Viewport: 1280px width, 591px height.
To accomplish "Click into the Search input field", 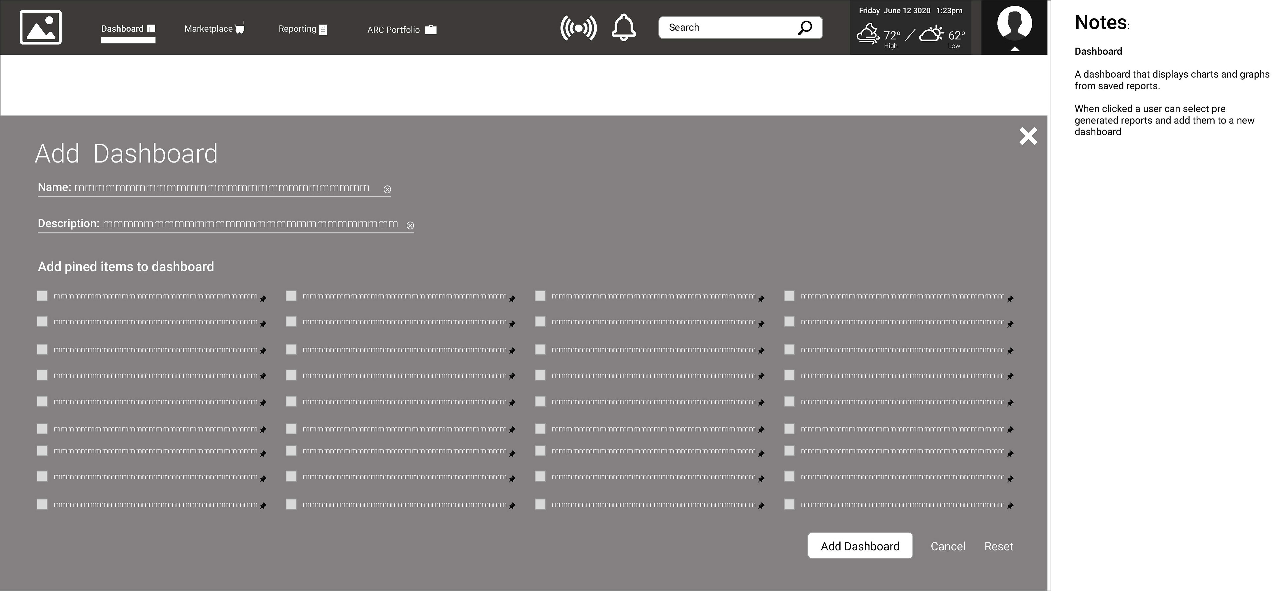I will (725, 28).
